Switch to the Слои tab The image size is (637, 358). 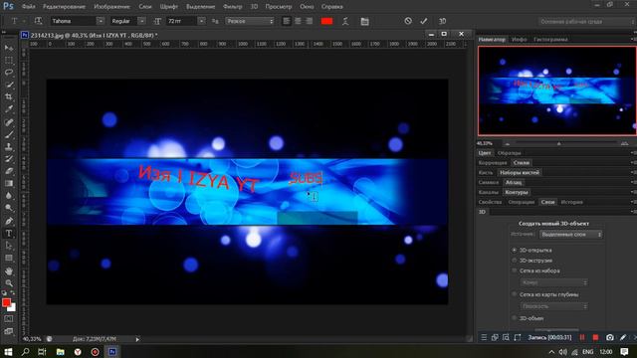547,202
